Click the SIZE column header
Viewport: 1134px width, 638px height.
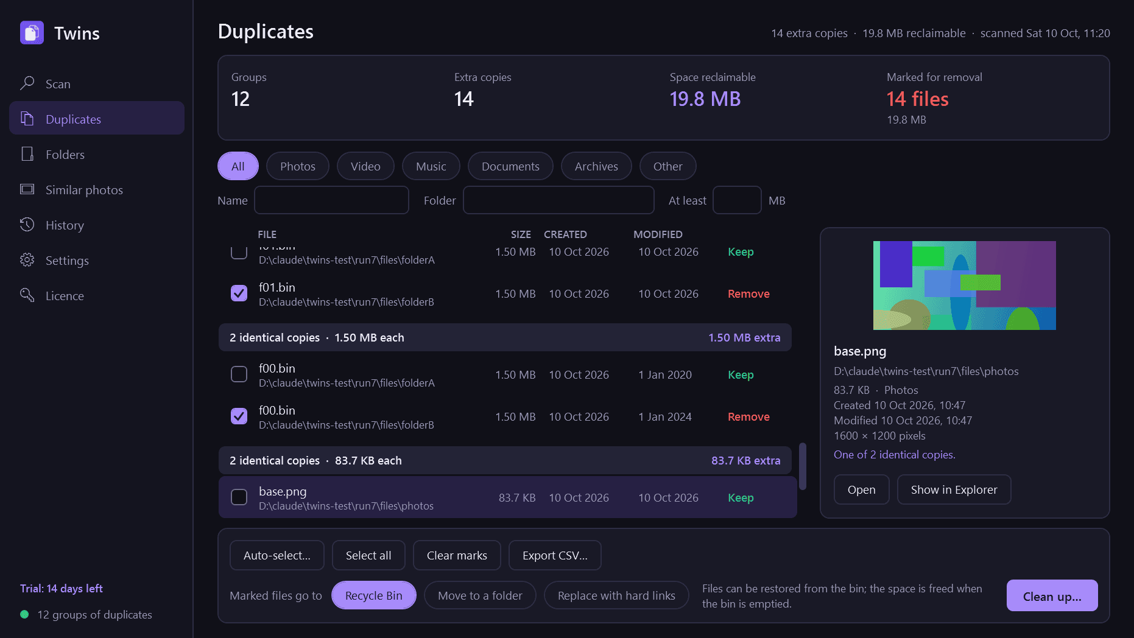pyautogui.click(x=521, y=234)
